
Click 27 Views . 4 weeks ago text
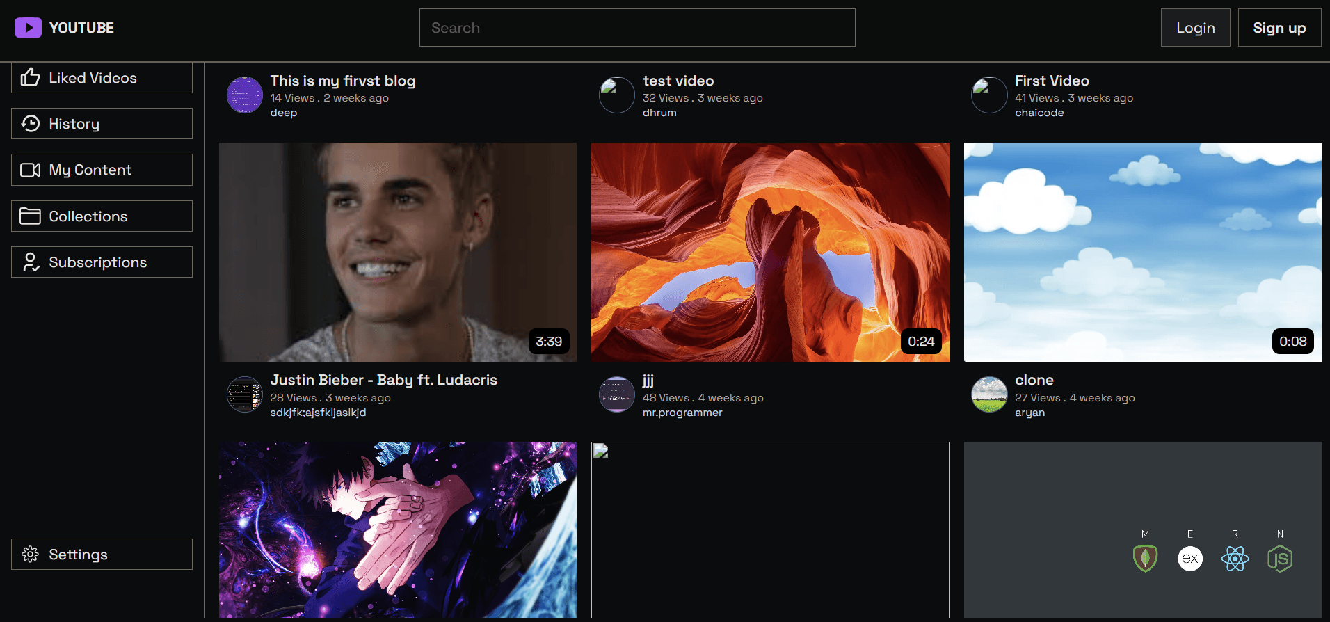pyautogui.click(x=1075, y=398)
